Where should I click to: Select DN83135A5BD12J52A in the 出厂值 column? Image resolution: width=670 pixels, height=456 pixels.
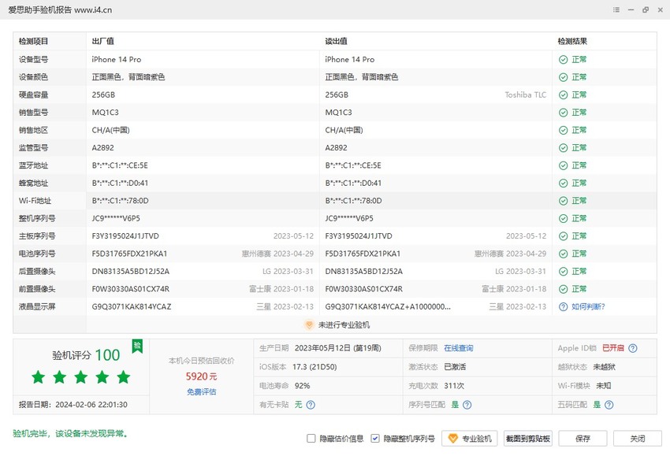pos(130,272)
